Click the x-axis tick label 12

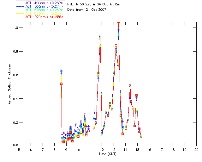102,150
